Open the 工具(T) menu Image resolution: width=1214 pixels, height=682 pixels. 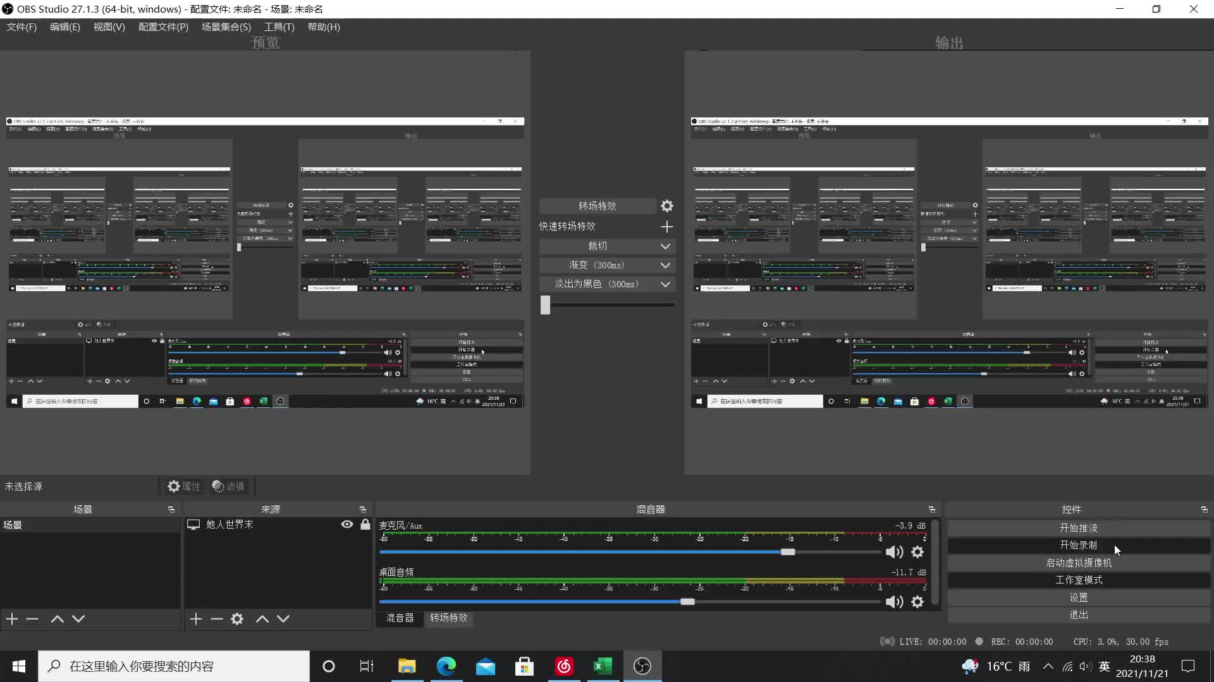[x=278, y=27]
